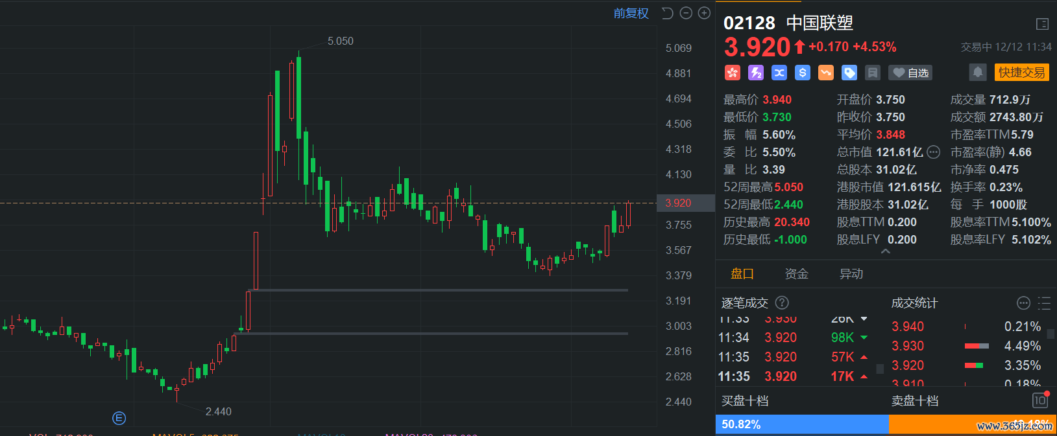Toggle the side panel layout icon
1057x436 pixels.
coord(1042,24)
